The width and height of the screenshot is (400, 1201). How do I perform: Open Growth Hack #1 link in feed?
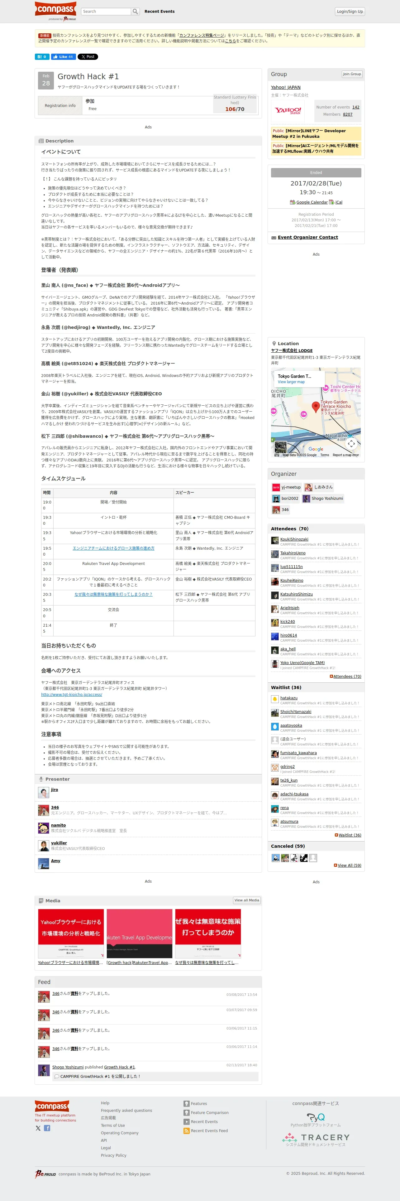click(x=119, y=1067)
